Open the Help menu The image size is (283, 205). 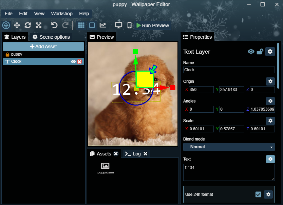coord(84,14)
